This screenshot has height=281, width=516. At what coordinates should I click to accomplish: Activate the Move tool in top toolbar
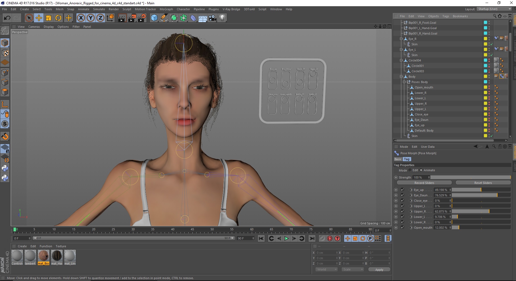tap(39, 18)
